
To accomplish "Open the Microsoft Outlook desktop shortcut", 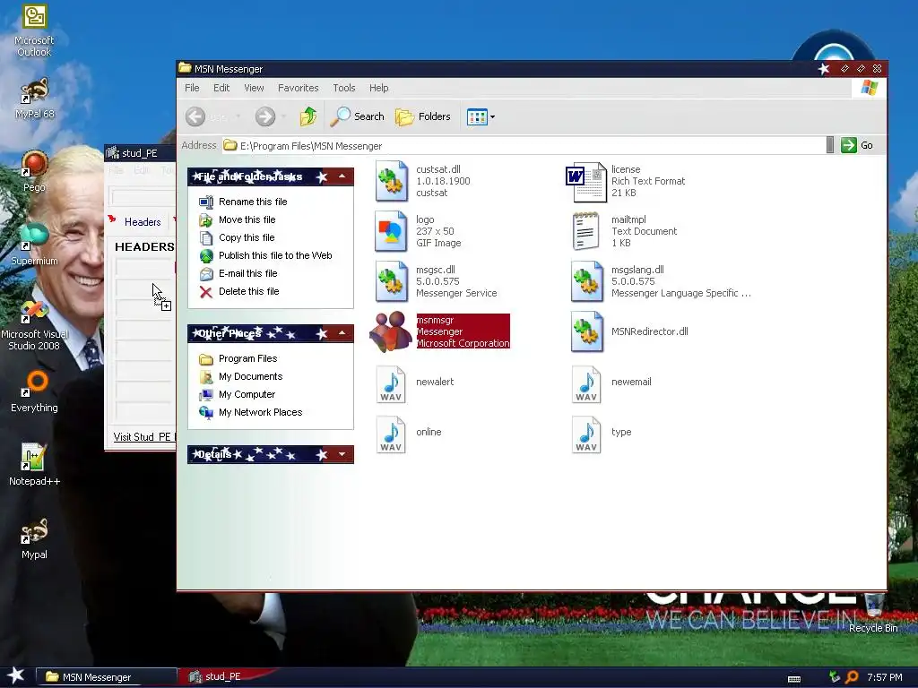I will pyautogui.click(x=34, y=30).
